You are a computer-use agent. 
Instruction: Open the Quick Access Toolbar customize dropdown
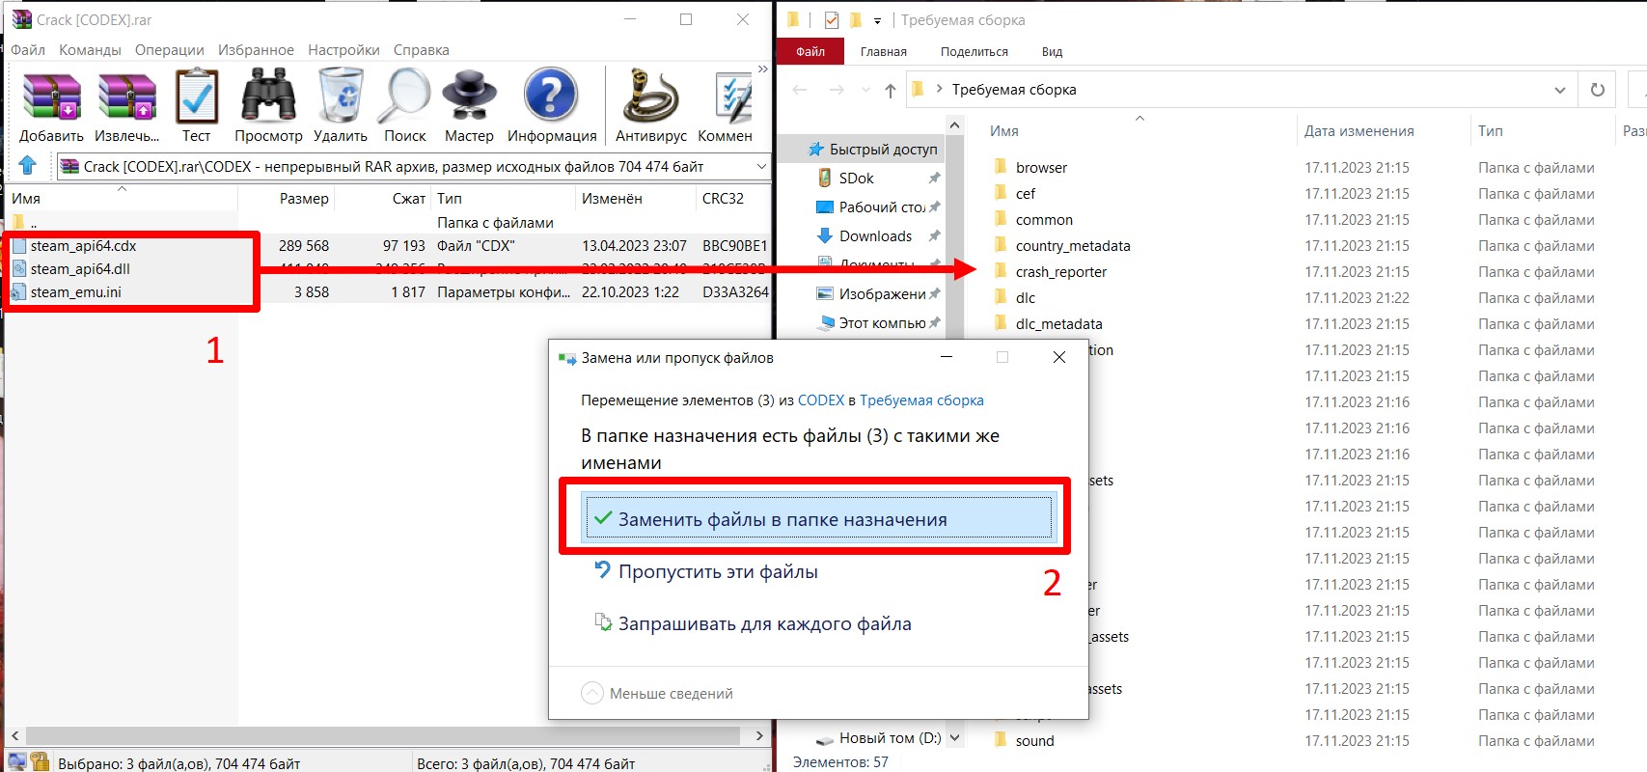point(877,20)
